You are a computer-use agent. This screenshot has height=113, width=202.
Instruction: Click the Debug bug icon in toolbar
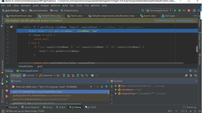click(x=180, y=10)
